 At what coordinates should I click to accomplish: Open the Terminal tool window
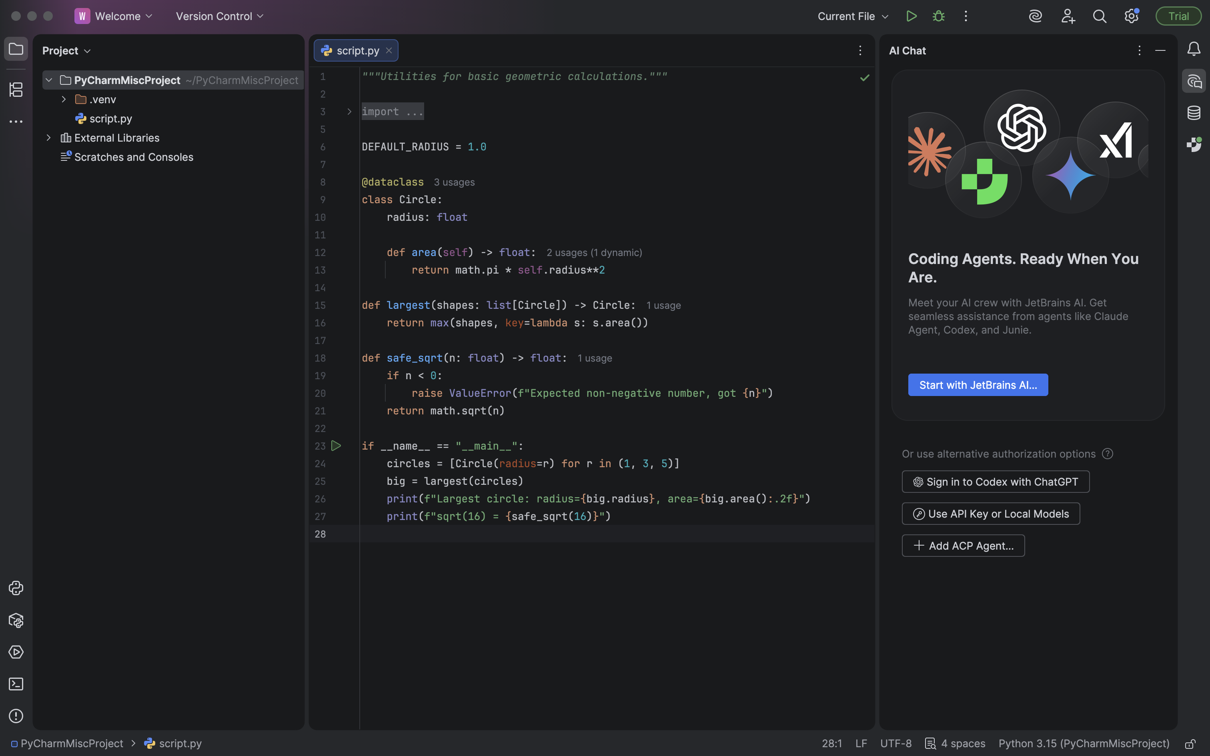coord(16,684)
